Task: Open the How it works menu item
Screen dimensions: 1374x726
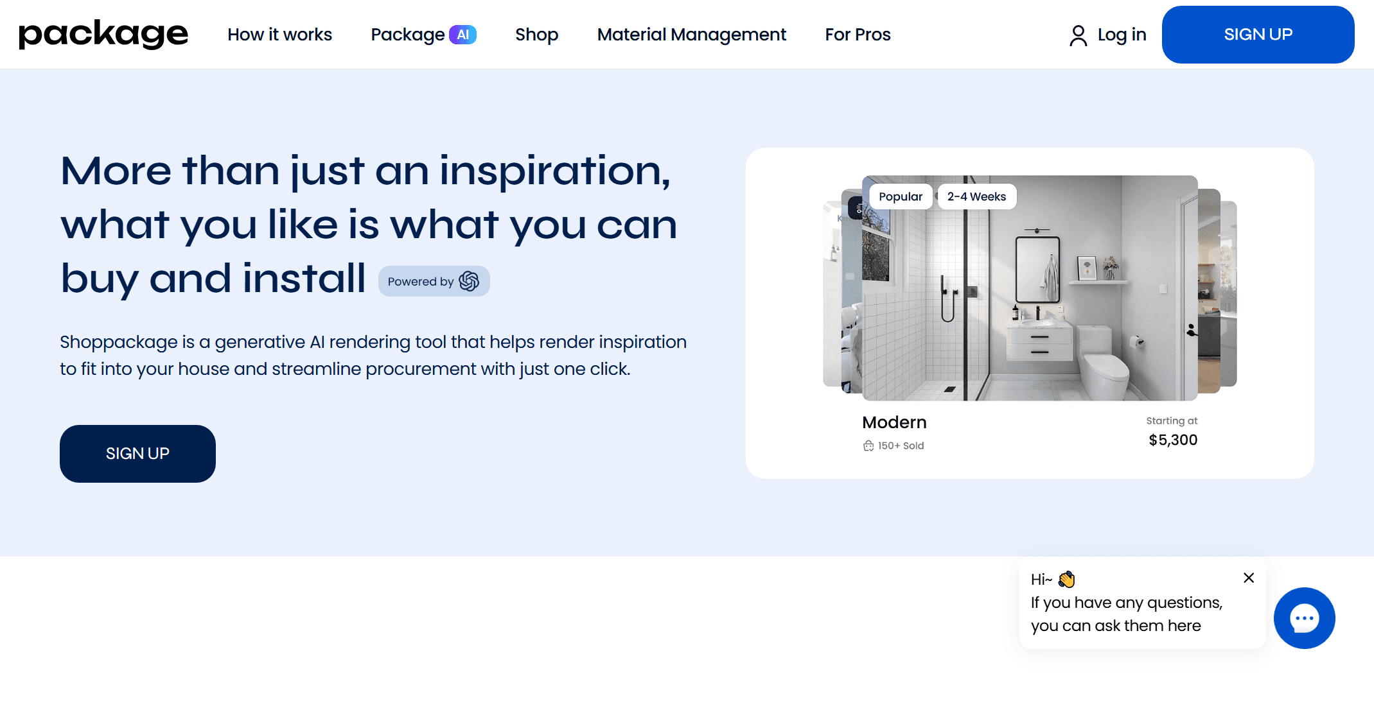Action: [279, 35]
